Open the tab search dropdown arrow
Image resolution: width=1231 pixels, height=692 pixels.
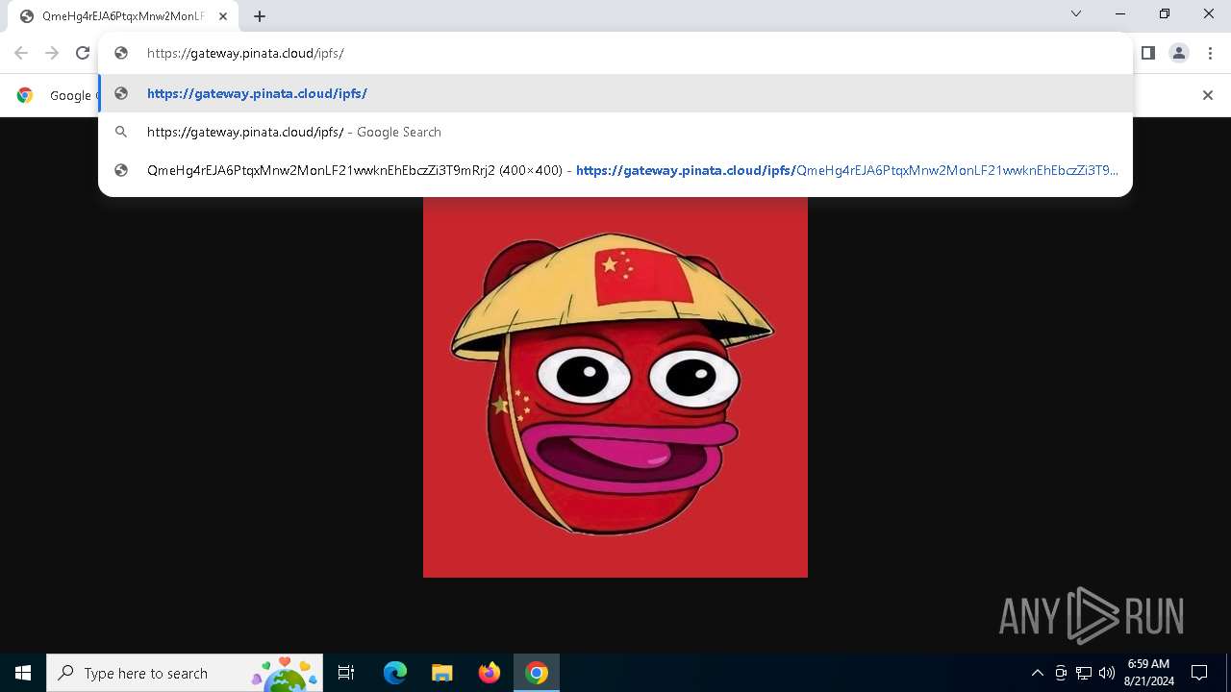point(1076,14)
